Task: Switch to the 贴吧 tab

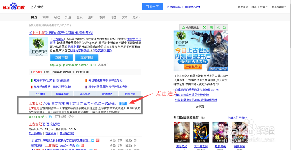Action: pyautogui.click(x=57, y=17)
